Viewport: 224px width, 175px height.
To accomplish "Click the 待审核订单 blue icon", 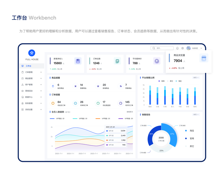I will click(75, 103).
